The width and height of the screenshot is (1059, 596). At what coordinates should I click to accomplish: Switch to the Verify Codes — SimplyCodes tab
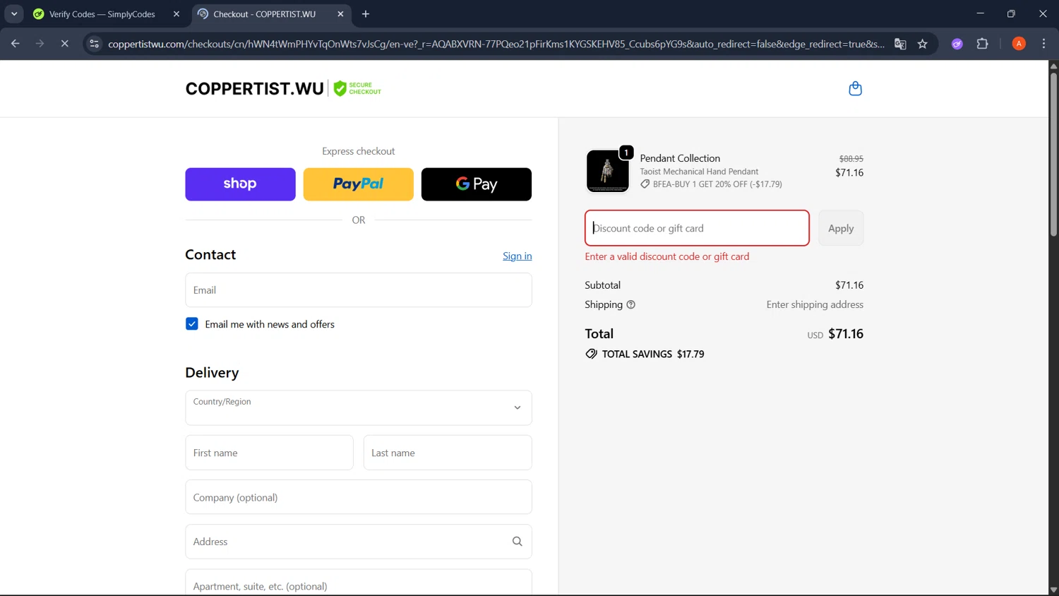tap(102, 14)
